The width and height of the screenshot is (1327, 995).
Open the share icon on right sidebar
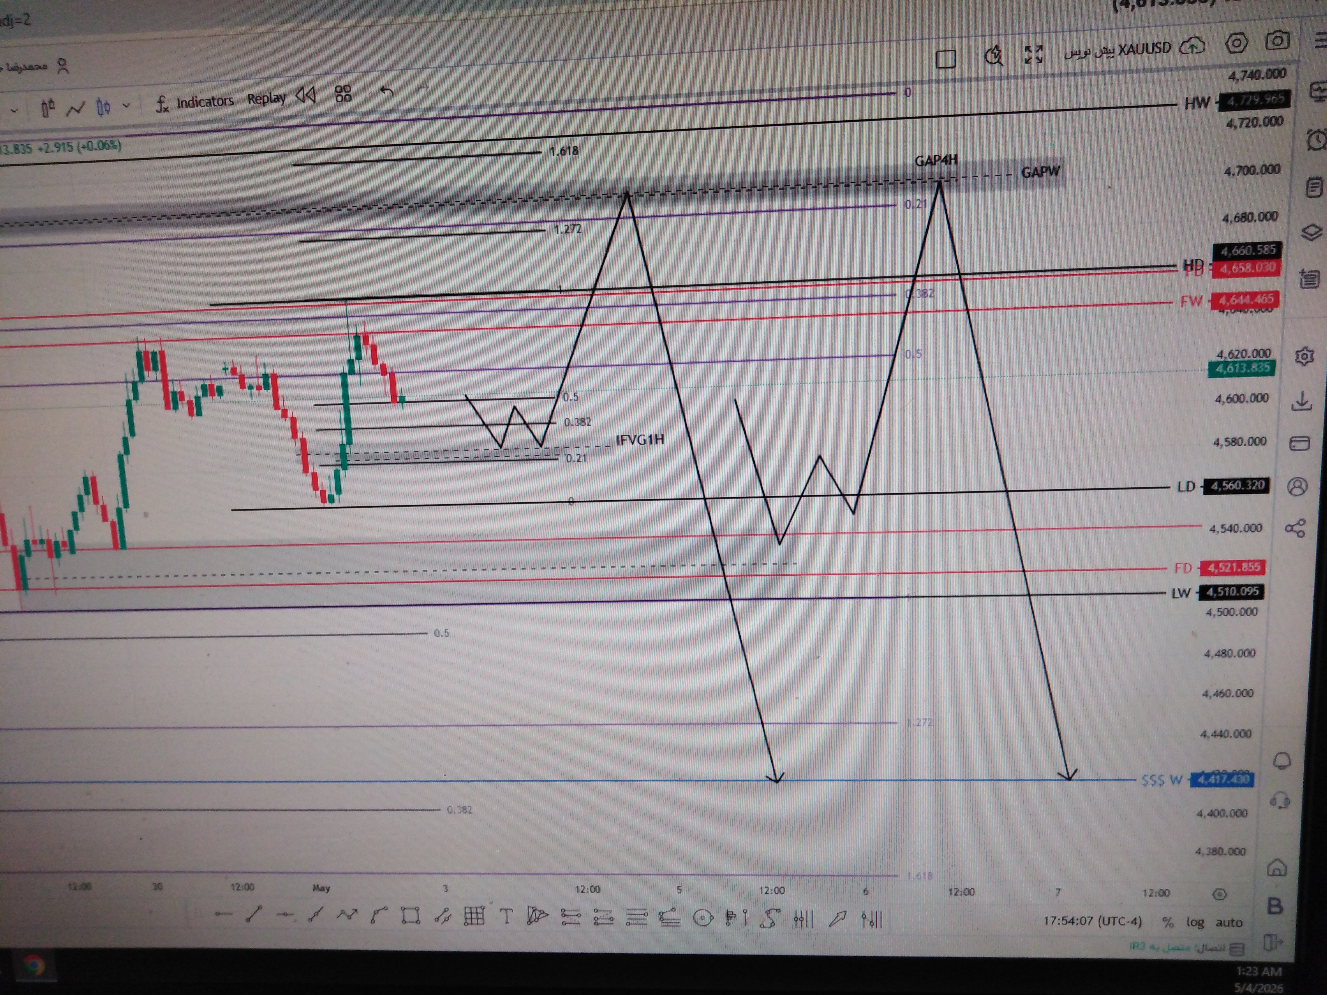point(1295,528)
